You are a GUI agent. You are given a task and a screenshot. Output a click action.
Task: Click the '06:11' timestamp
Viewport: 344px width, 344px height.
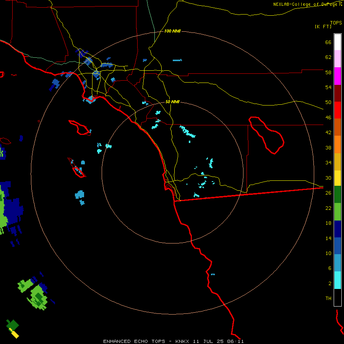tap(236, 341)
